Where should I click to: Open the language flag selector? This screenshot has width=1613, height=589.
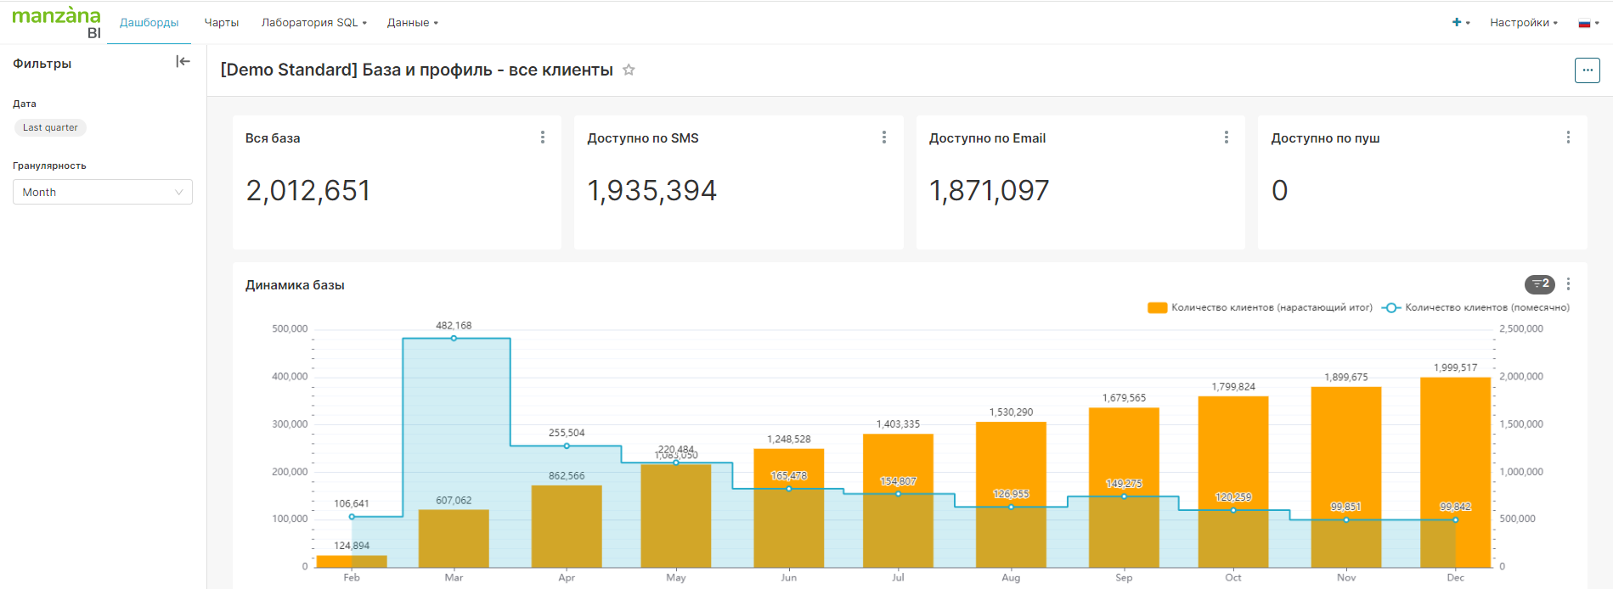[x=1588, y=23]
